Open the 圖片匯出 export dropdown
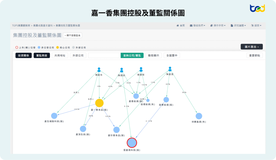 click(x=252, y=47)
